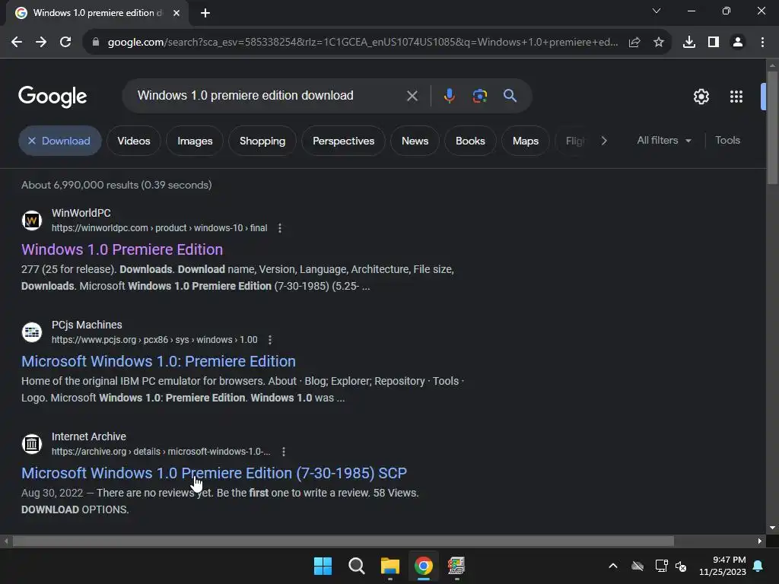Switch to Videos results
Image resolution: width=779 pixels, height=584 pixels.
pos(134,141)
